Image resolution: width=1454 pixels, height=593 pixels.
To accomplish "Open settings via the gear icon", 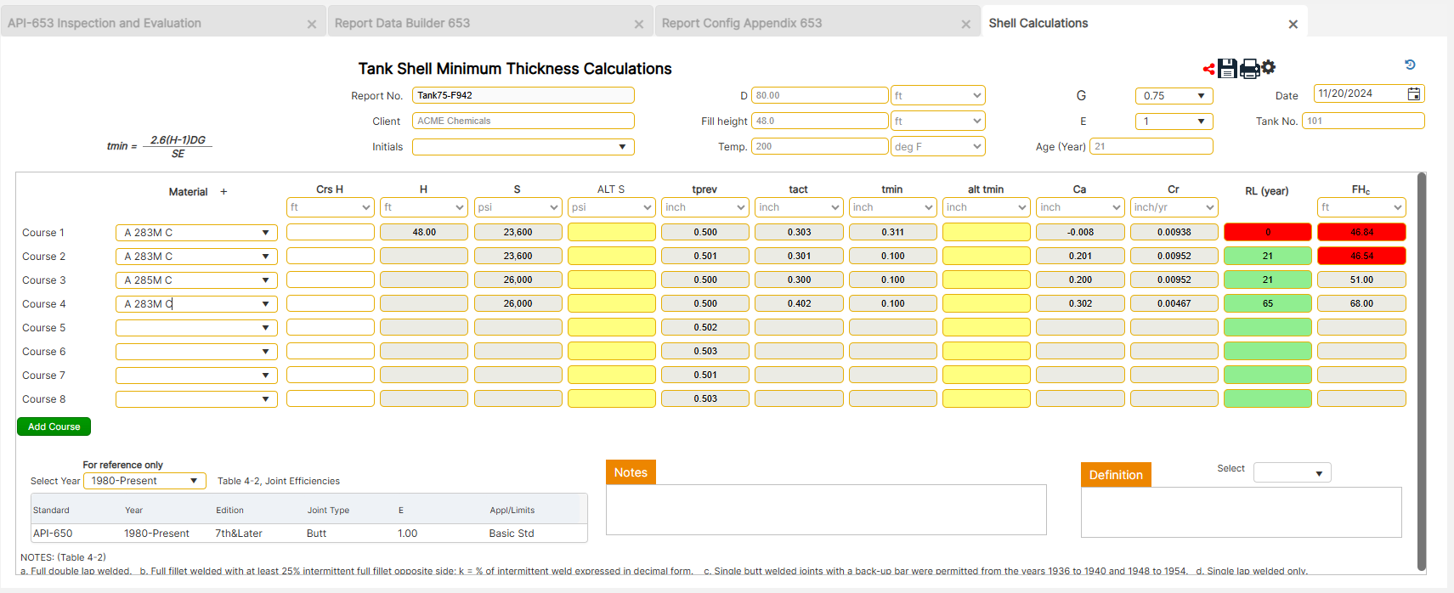I will pos(1269,67).
